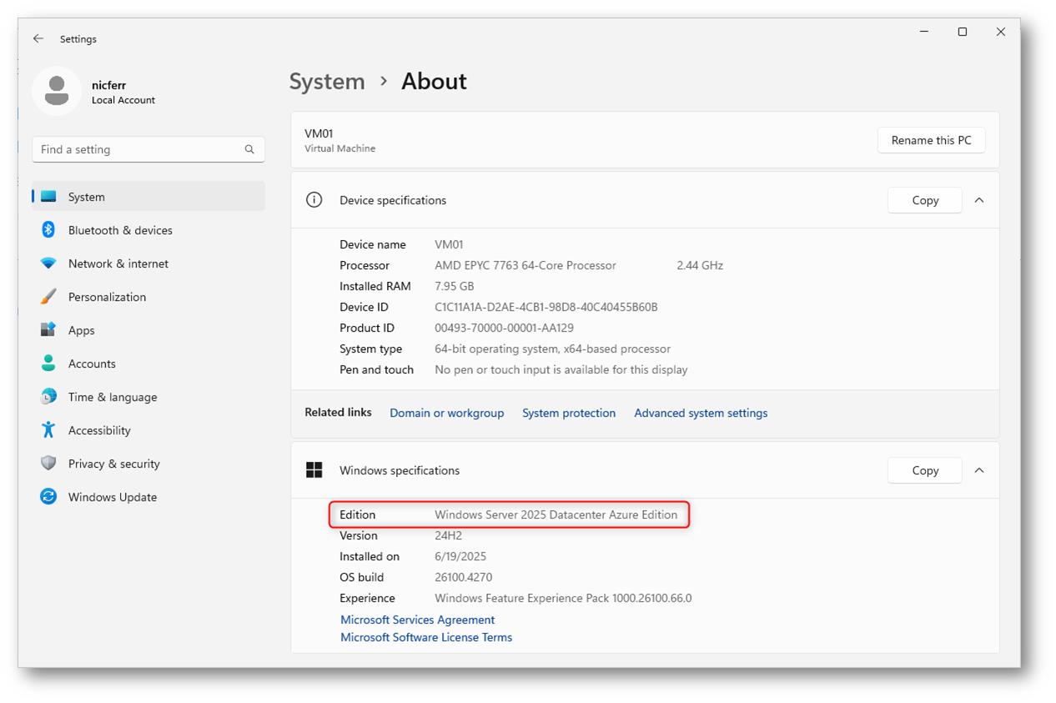Click the Windows Server 2025 Datacenter edition text
Viewport: 1056px width, 703px height.
(x=556, y=515)
